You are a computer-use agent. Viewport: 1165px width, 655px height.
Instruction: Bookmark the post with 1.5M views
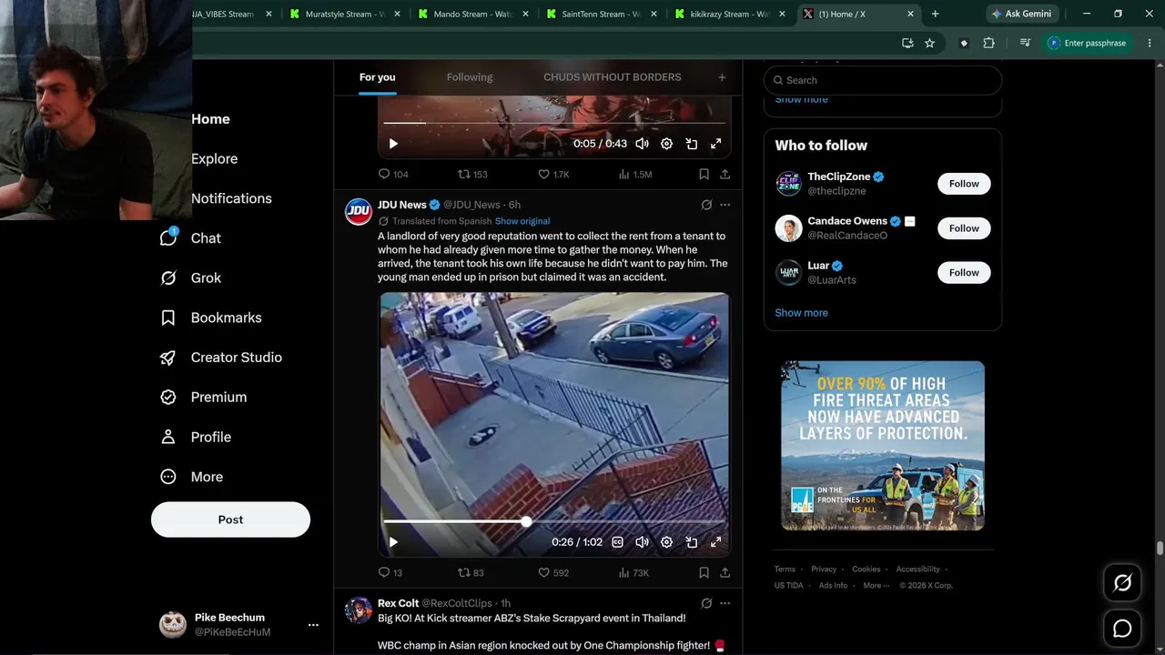coord(704,175)
